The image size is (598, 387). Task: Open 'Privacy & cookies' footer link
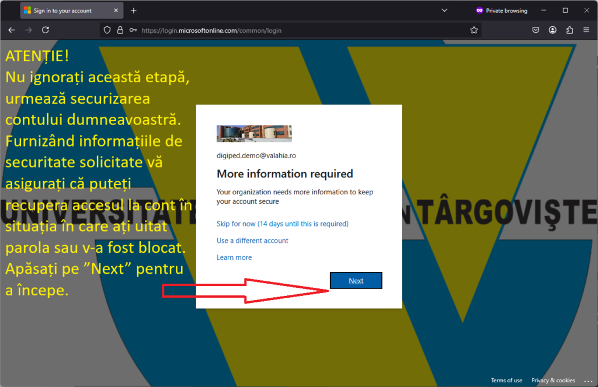(553, 380)
